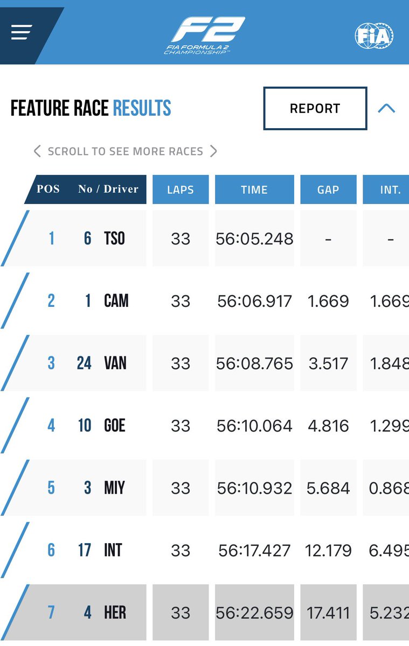Select time 56:10.064 for GOE
This screenshot has height=646, width=409.
click(x=254, y=426)
